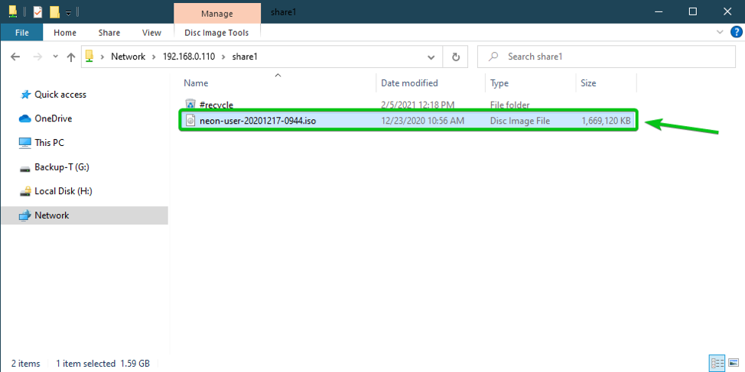Click the disc image file icon
745x372 pixels.
pos(190,121)
